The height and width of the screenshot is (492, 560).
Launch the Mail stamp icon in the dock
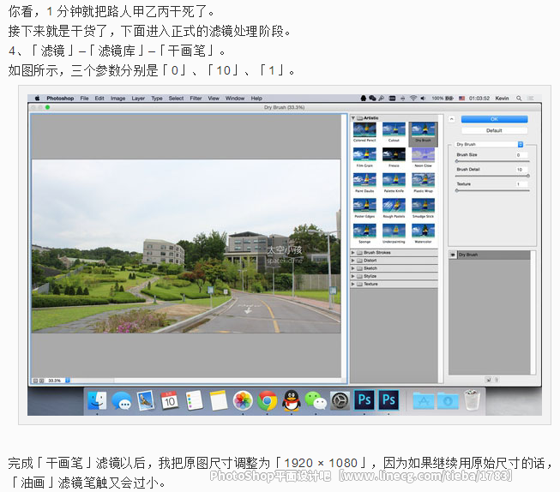pyautogui.click(x=146, y=400)
